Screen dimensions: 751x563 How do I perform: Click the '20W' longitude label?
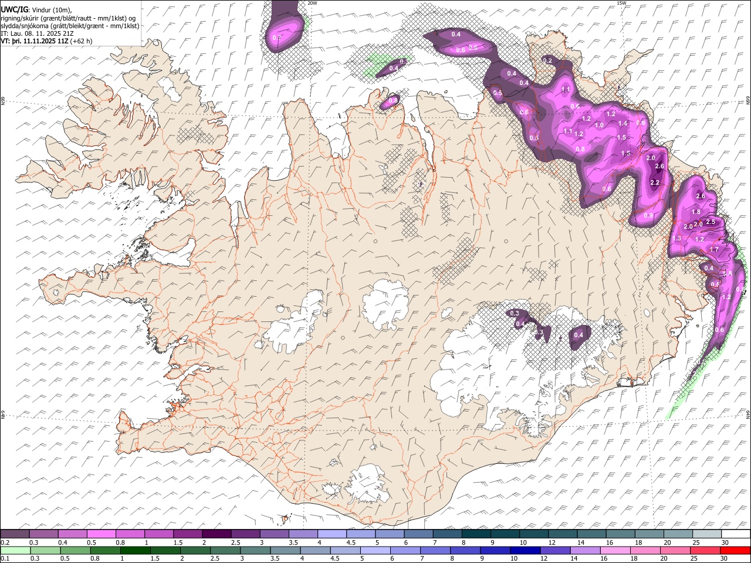point(312,3)
